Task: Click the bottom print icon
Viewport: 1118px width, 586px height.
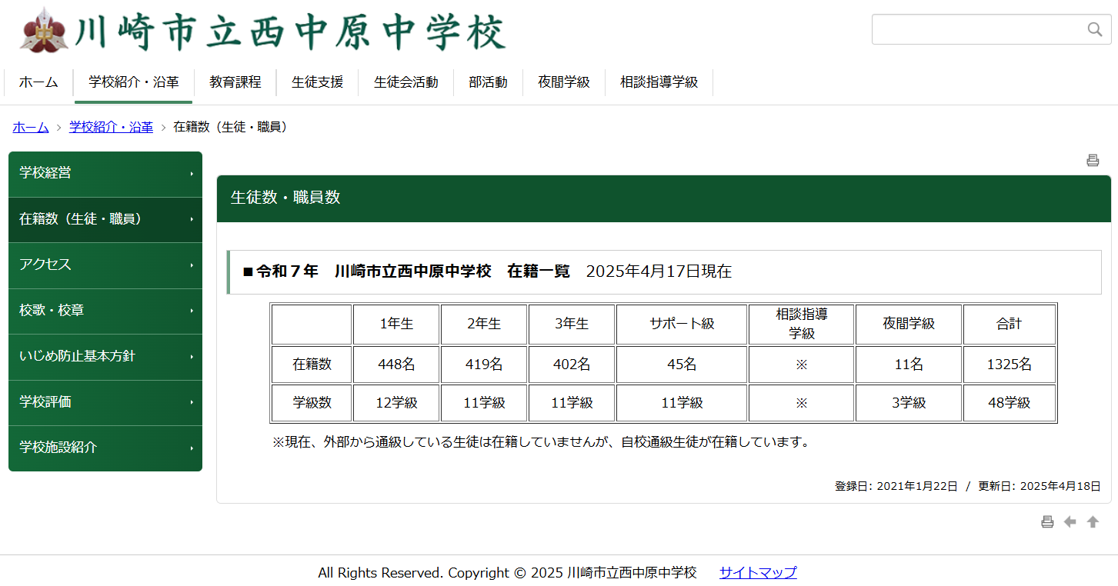Action: (1047, 522)
